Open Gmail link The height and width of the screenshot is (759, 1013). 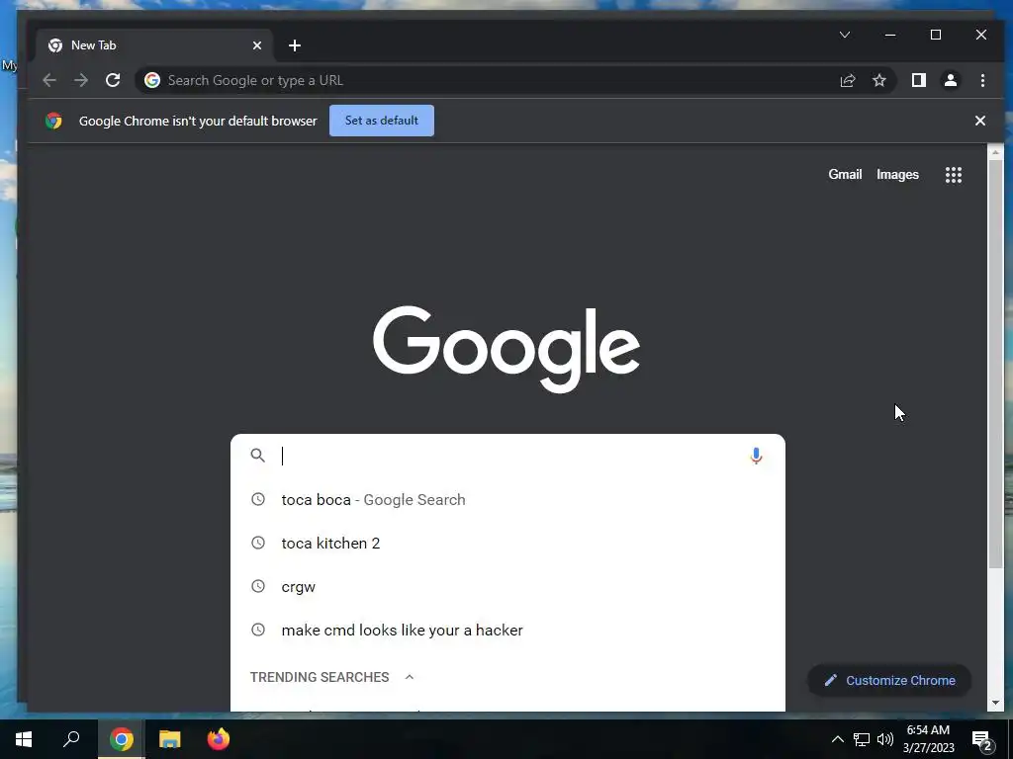click(x=845, y=174)
